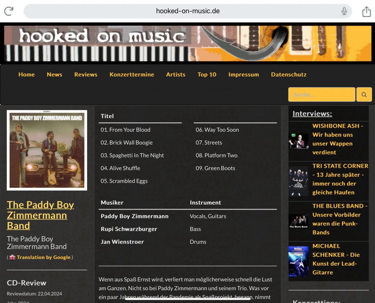Image resolution: width=375 pixels, height=303 pixels.
Task: Click the magnifier search button
Action: (364, 95)
